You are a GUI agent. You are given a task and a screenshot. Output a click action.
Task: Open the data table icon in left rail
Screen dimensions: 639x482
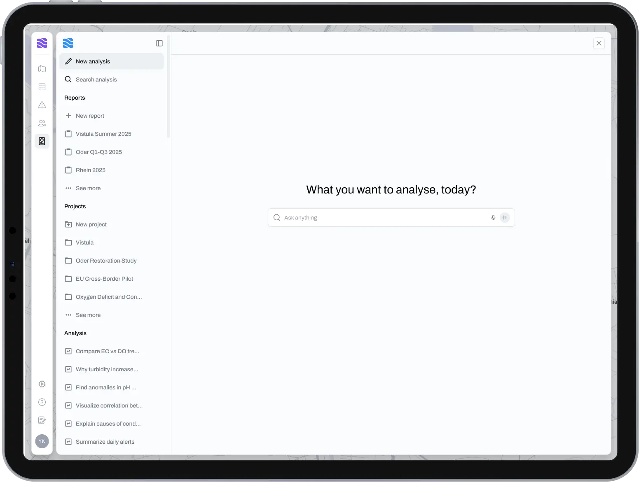click(42, 87)
